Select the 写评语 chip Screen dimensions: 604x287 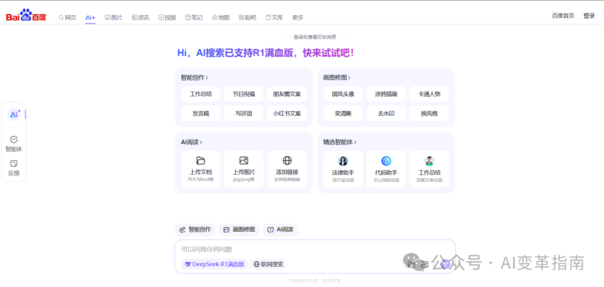coord(244,114)
